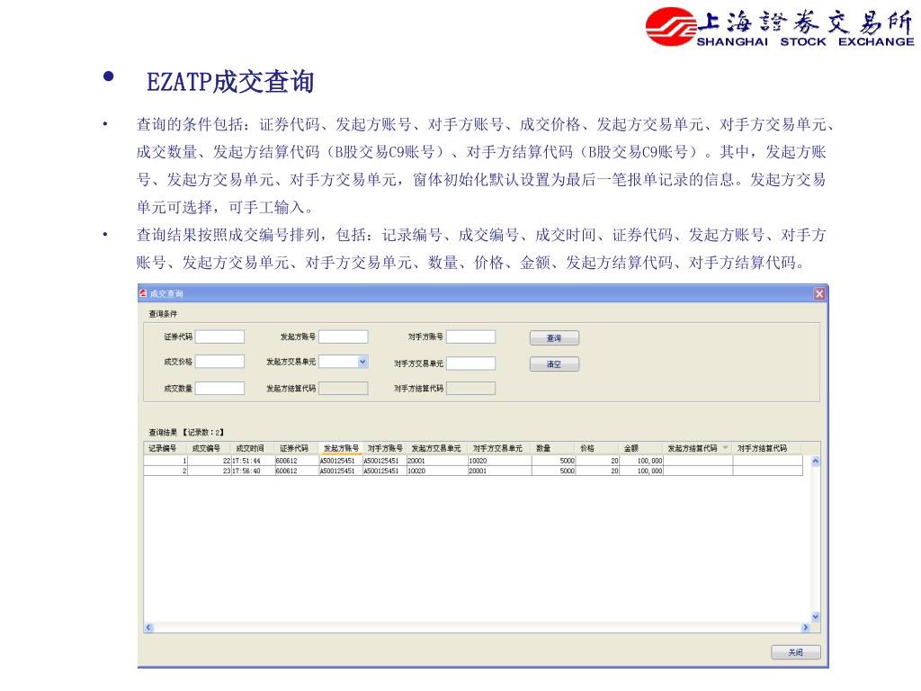This screenshot has height=691, width=921.
Task: Click 成交编号 cell 22
Action: coord(210,462)
